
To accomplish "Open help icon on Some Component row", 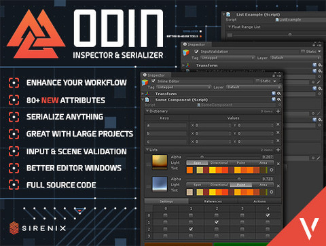I will click(x=274, y=99).
